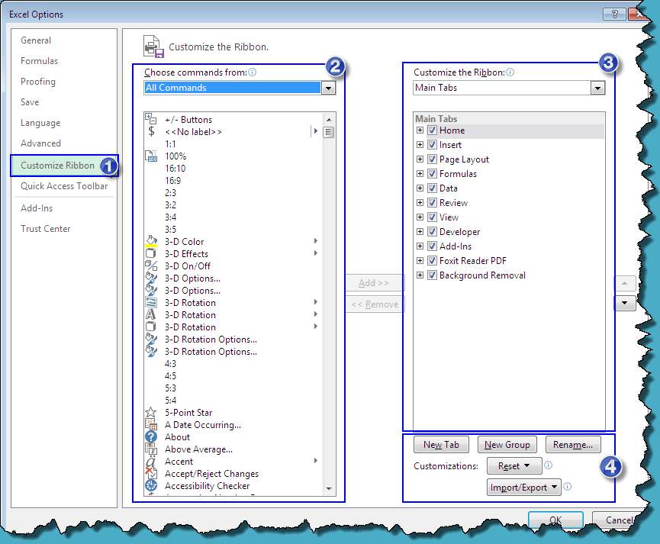Screen dimensions: 660x544
Task: Click the picture icon of the first 3-D Rotation
Action: pos(150,302)
